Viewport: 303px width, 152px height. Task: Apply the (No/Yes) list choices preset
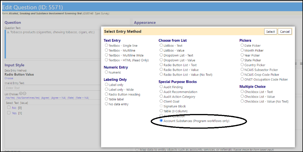(10, 98)
